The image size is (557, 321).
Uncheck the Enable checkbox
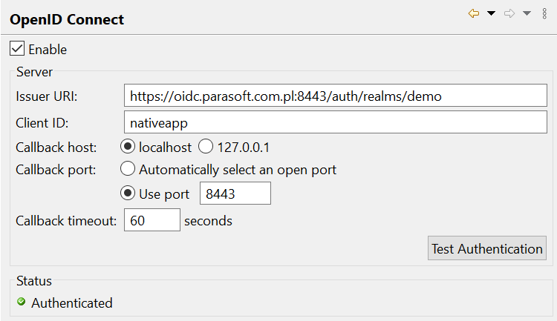coord(17,49)
